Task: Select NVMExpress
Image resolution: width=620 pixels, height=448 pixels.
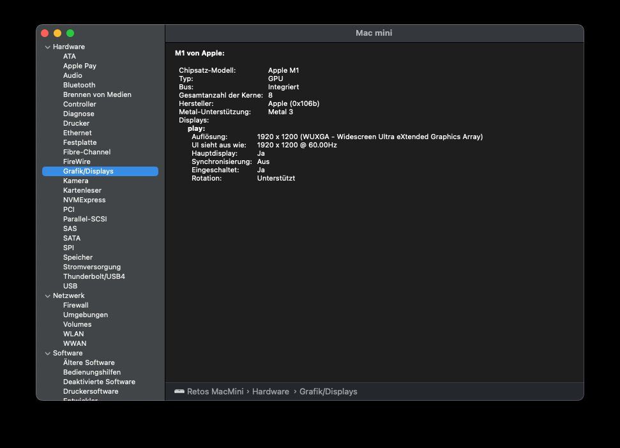Action: pyautogui.click(x=84, y=200)
